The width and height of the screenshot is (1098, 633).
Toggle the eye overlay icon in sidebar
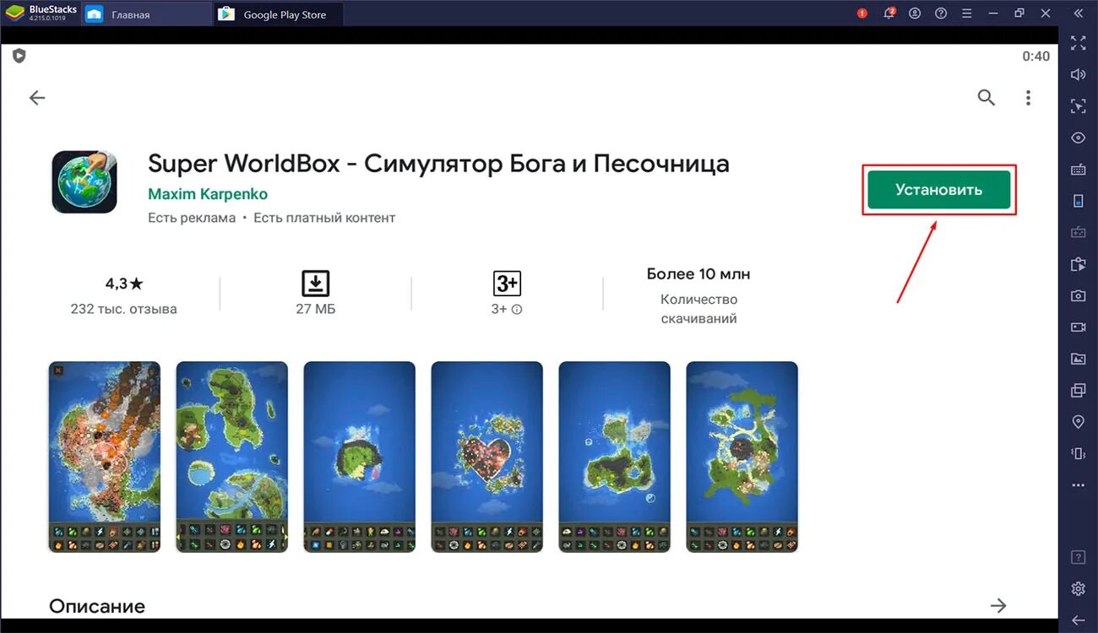pos(1078,138)
